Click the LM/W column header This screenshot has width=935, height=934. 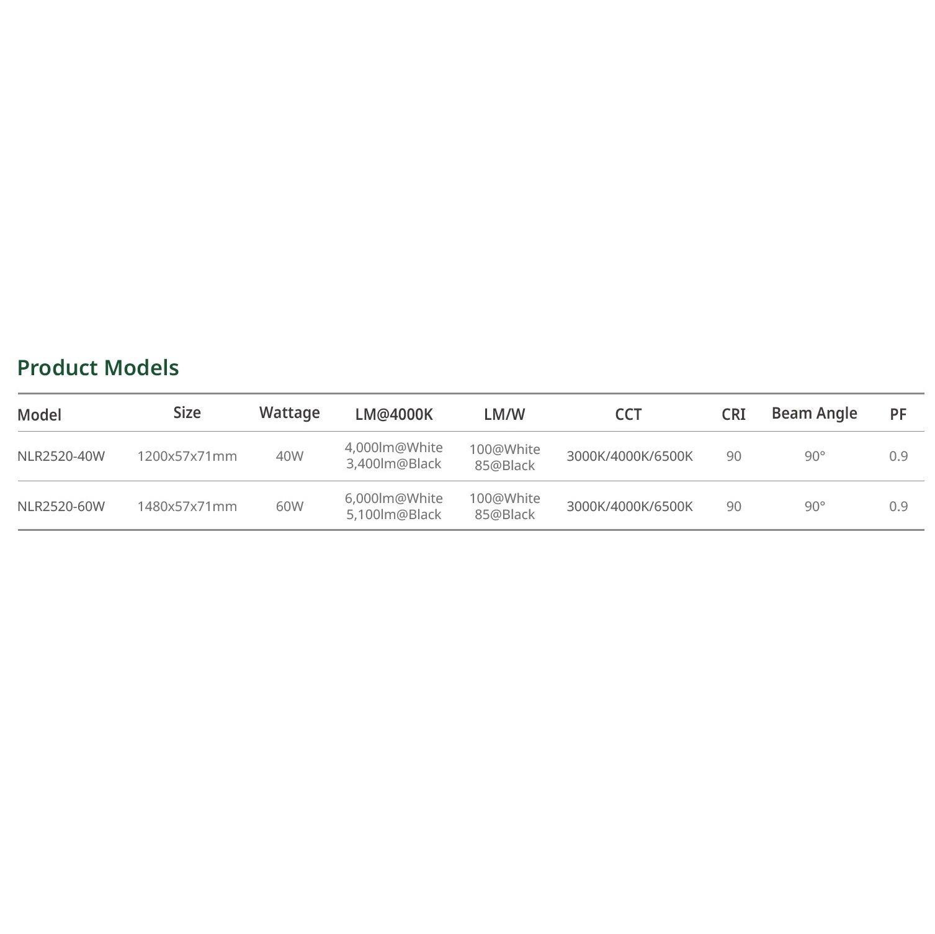pyautogui.click(x=504, y=415)
